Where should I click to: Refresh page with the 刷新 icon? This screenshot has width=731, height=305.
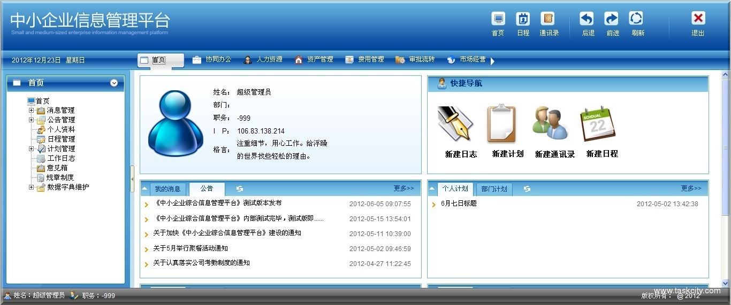pyautogui.click(x=636, y=19)
